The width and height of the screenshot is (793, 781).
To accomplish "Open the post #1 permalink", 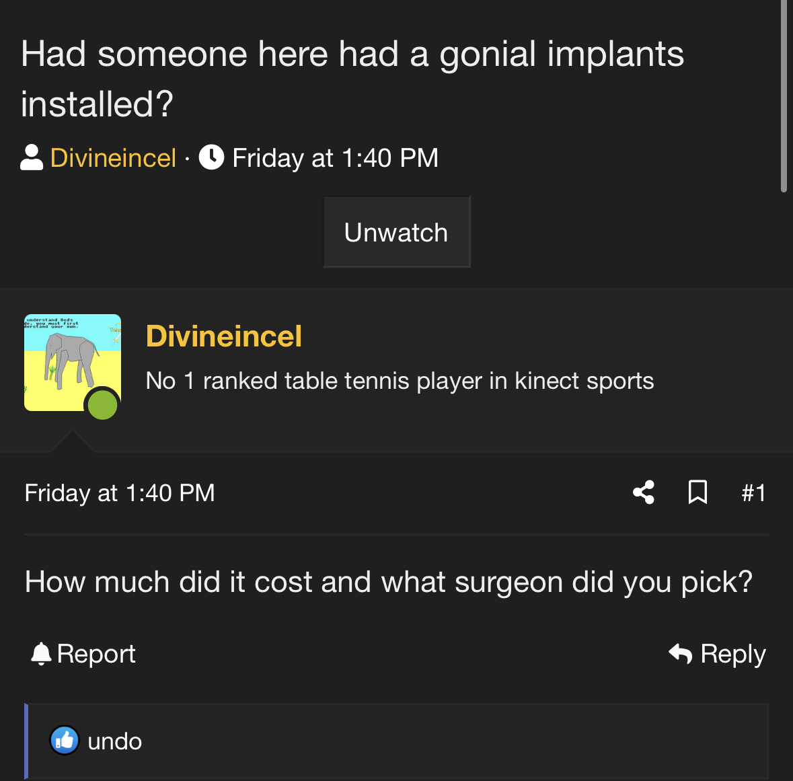I will (x=753, y=492).
